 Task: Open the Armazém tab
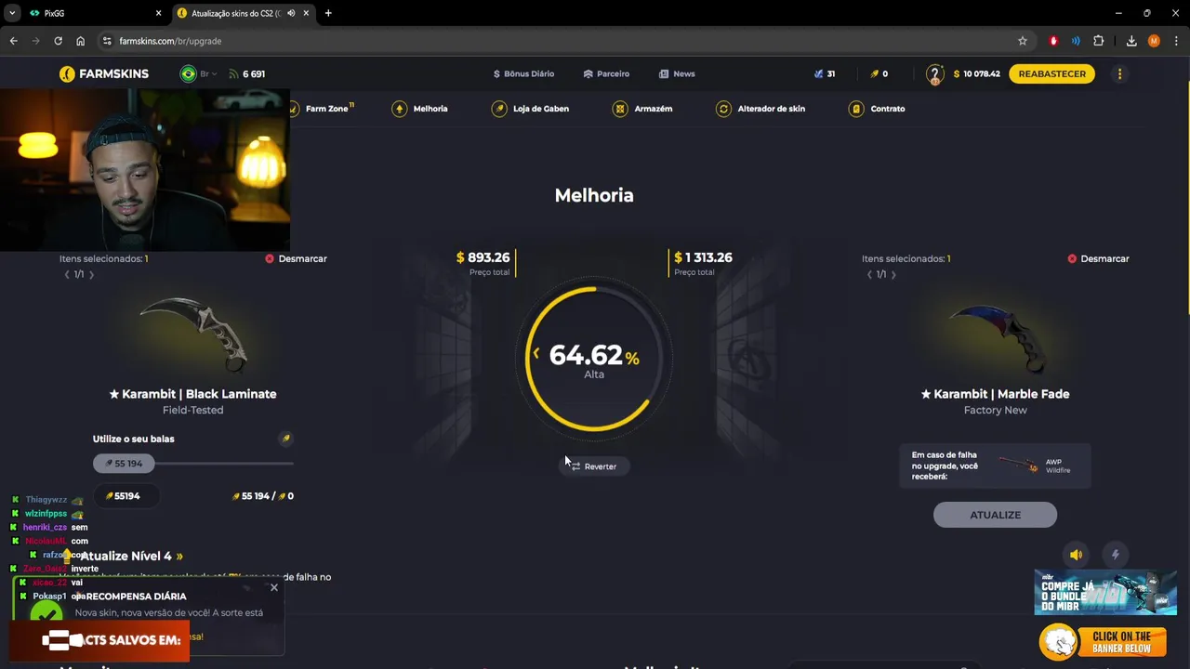642,109
